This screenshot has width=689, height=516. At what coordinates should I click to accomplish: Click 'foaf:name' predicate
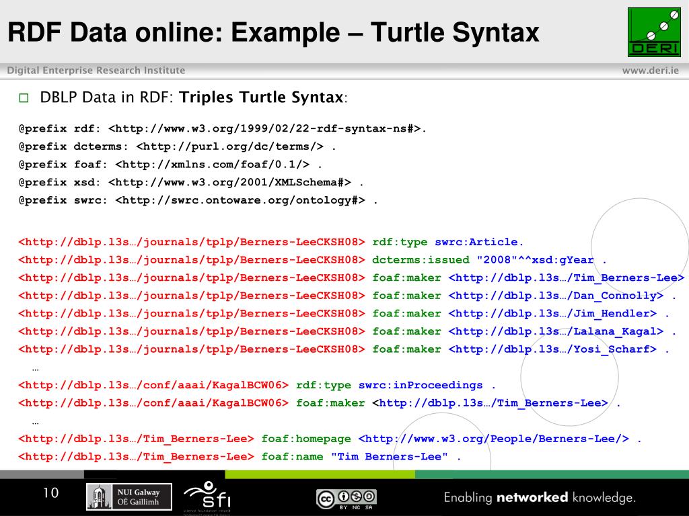point(292,457)
